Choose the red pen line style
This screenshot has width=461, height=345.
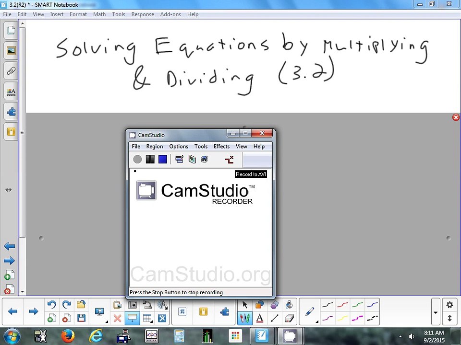pos(342,305)
